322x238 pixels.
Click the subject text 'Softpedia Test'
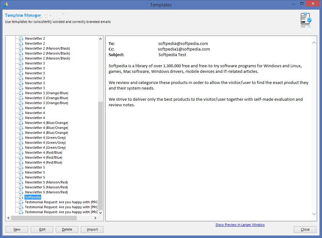[172, 55]
